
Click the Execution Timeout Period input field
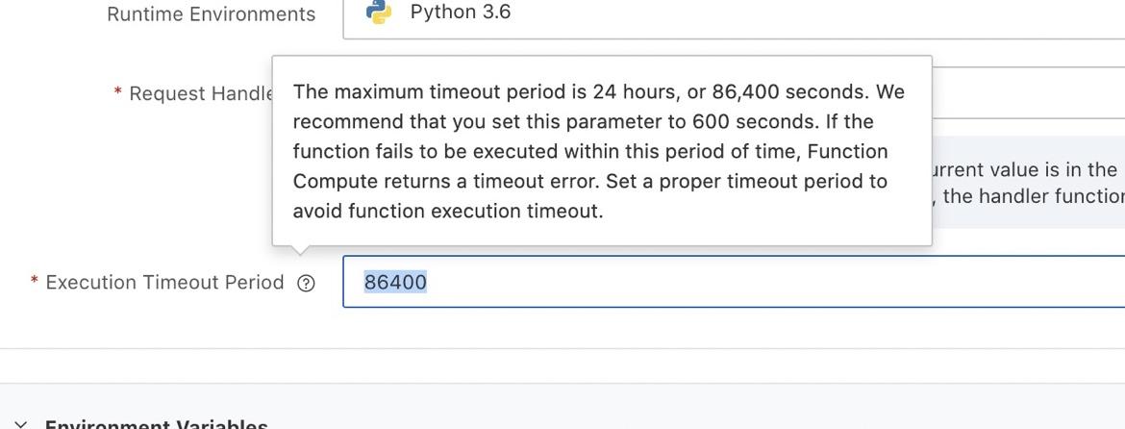(731, 282)
